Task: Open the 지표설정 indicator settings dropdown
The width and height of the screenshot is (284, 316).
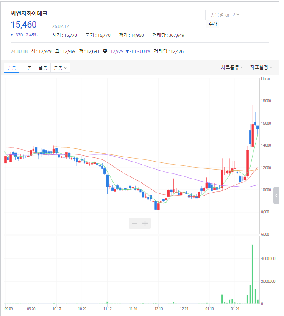Action: click(261, 67)
